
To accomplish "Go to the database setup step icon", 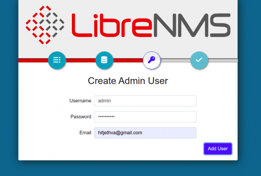I will pos(104,60).
